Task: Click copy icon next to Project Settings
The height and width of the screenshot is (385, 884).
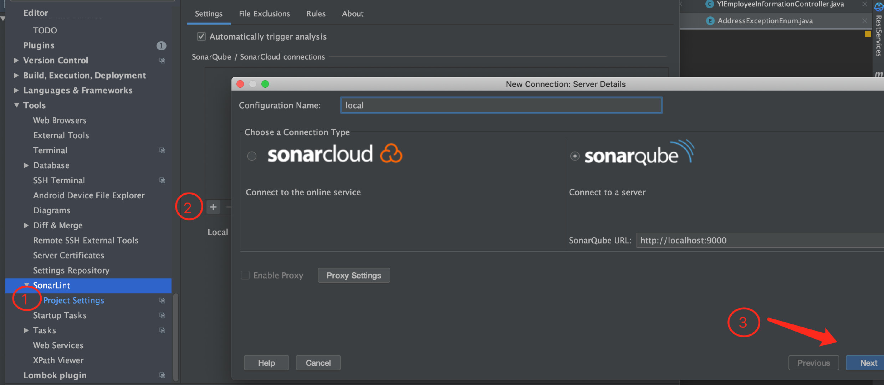Action: pyautogui.click(x=162, y=301)
